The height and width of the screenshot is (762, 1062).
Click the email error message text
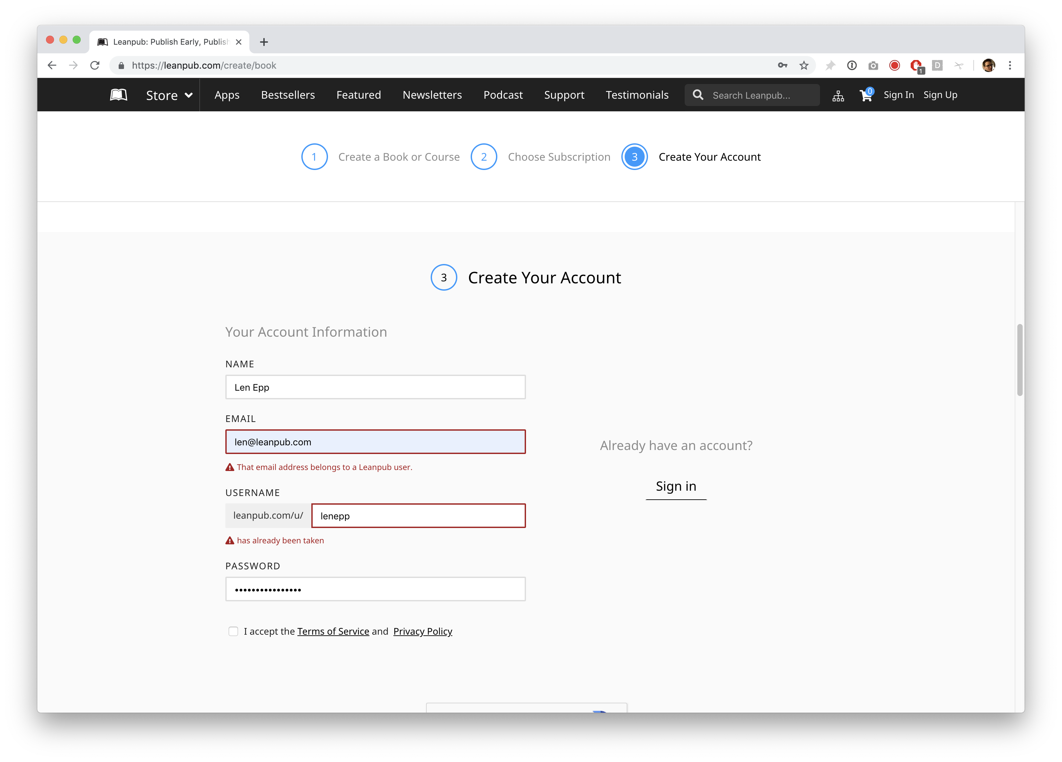pos(324,467)
